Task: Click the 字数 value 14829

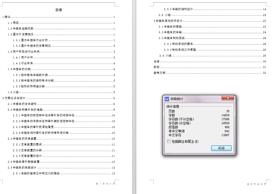Action: tap(225, 115)
